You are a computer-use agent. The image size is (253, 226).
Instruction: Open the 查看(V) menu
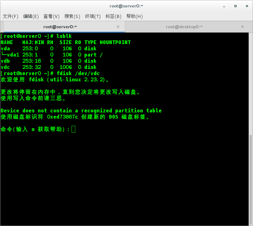point(51,16)
